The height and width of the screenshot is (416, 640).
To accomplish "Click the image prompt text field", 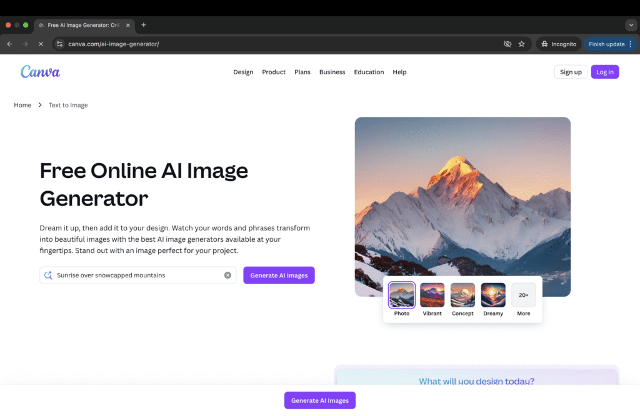I will 137,275.
